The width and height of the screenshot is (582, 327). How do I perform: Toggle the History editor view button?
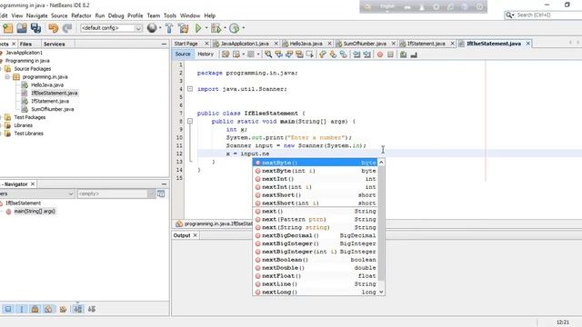206,54
